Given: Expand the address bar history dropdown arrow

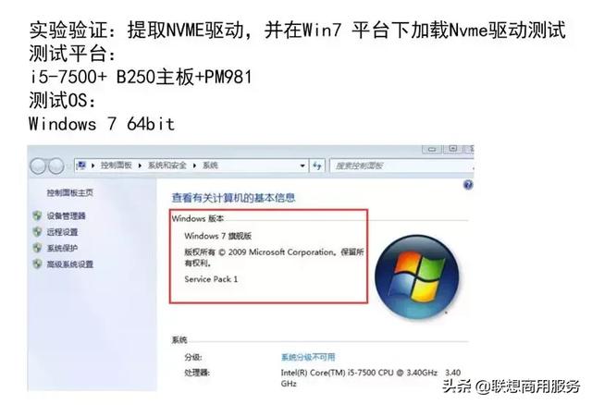Looking at the screenshot, I should pyautogui.click(x=302, y=166).
